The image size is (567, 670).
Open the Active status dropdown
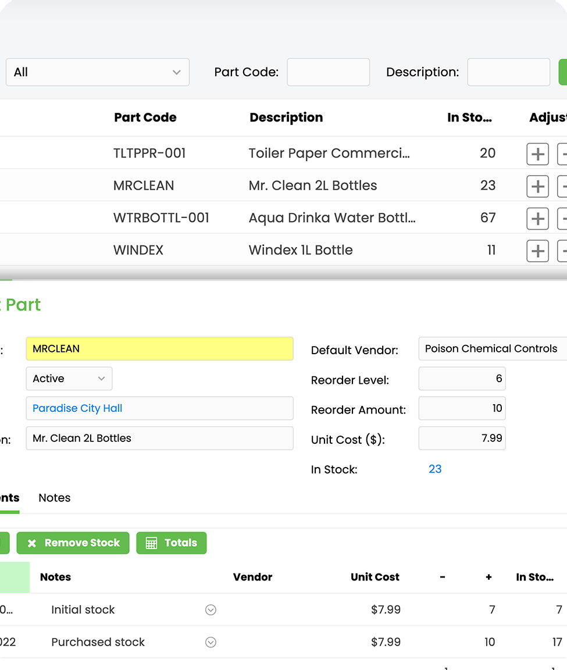[x=69, y=379]
